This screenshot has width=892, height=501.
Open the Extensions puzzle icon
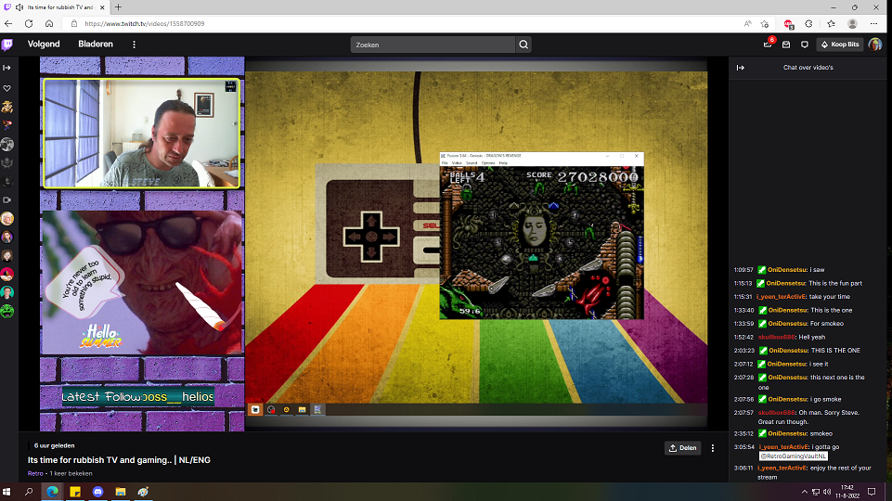[x=808, y=24]
